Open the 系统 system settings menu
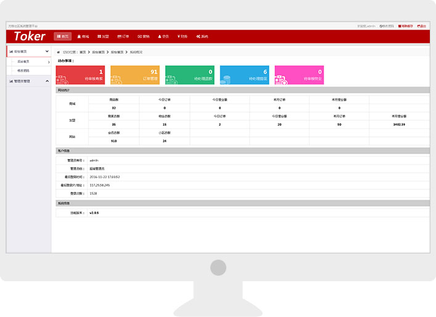This screenshot has width=436, height=317. tap(202, 36)
